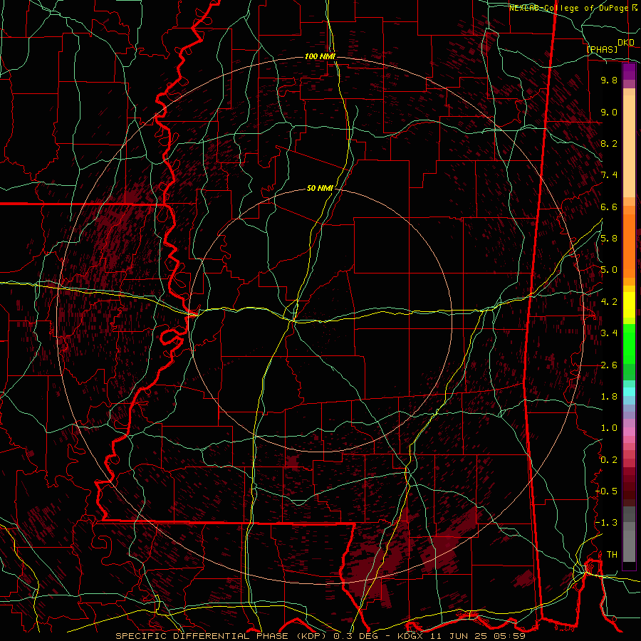Screen dimensions: 641x641
Task: Click the 100 NMI range ring label
Action: [x=320, y=56]
